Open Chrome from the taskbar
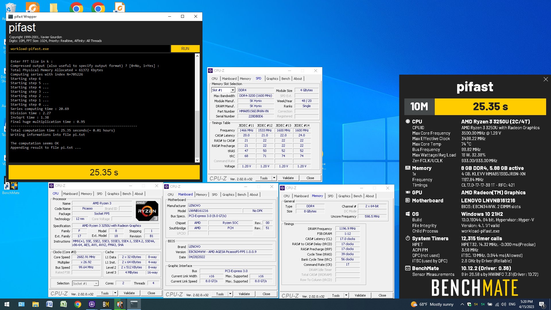 pos(77,304)
